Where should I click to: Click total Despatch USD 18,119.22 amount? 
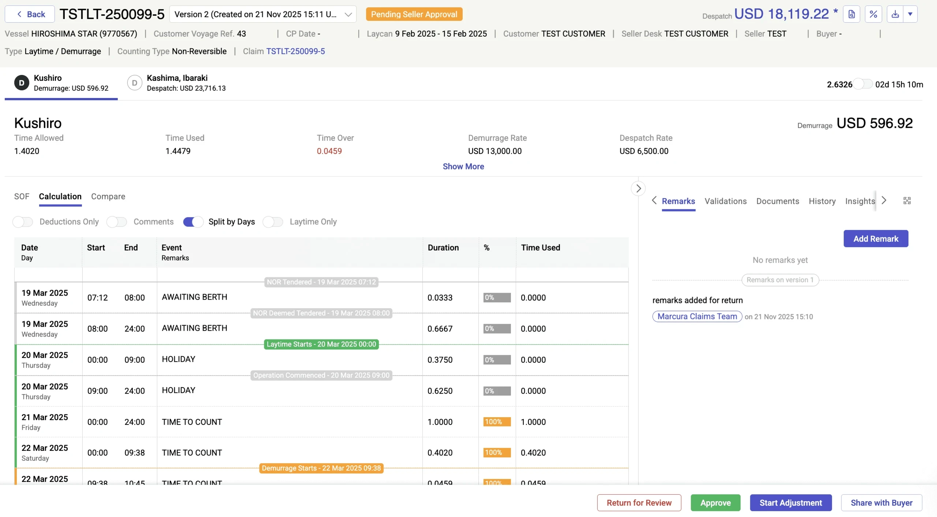pyautogui.click(x=782, y=14)
